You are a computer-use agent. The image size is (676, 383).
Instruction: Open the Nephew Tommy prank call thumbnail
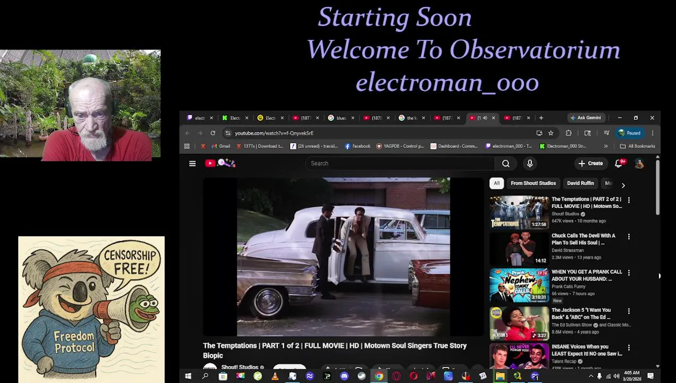(519, 285)
